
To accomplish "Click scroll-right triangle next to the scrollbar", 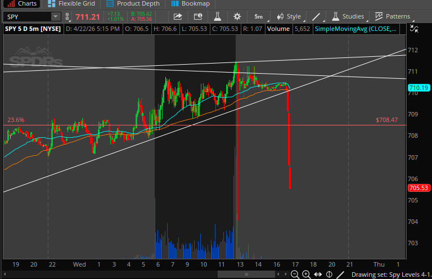I will tap(286, 274).
